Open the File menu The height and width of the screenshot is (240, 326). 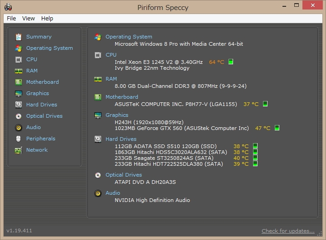pyautogui.click(x=11, y=19)
